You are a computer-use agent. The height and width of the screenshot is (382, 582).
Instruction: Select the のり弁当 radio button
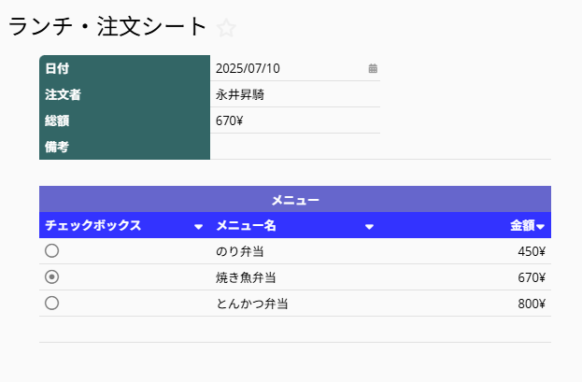point(51,251)
